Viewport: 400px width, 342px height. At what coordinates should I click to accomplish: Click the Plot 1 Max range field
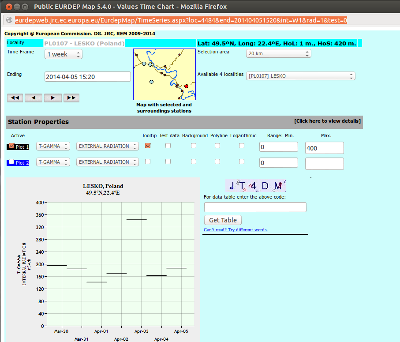pos(324,148)
